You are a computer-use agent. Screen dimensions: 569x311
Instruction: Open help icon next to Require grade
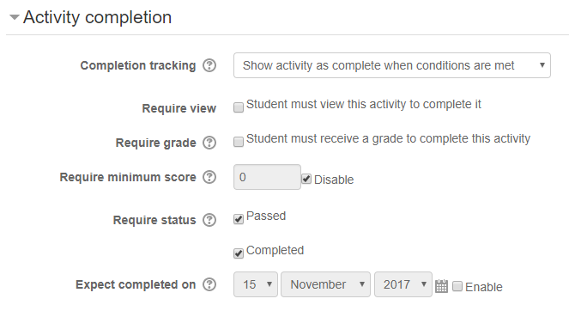(209, 143)
